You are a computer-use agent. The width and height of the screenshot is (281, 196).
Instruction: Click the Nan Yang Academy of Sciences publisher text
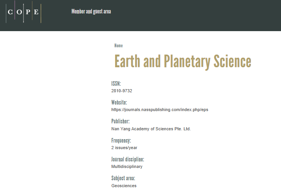151,129
